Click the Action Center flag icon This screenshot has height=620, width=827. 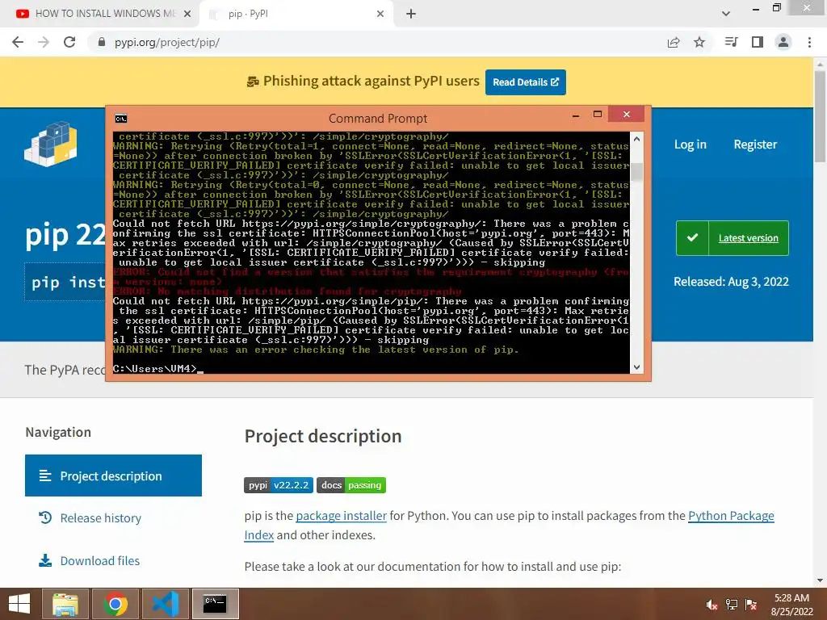(x=751, y=605)
